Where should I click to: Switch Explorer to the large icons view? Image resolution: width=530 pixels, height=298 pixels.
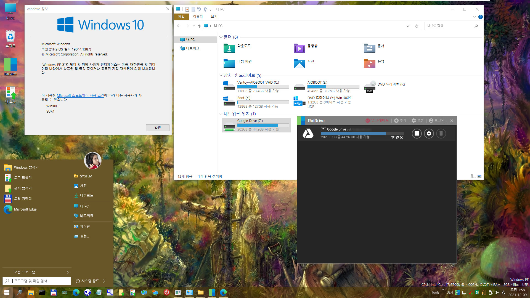point(479,176)
